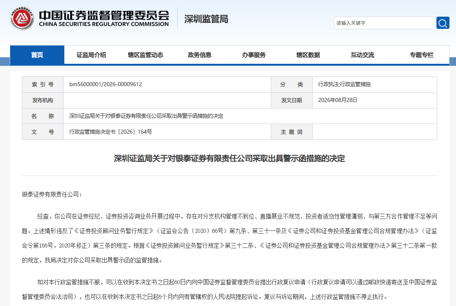Image resolution: width=456 pixels, height=306 pixels.
Task: Click the paragraph beginning 如对本行政监管措施不服
Action: click(x=230, y=289)
